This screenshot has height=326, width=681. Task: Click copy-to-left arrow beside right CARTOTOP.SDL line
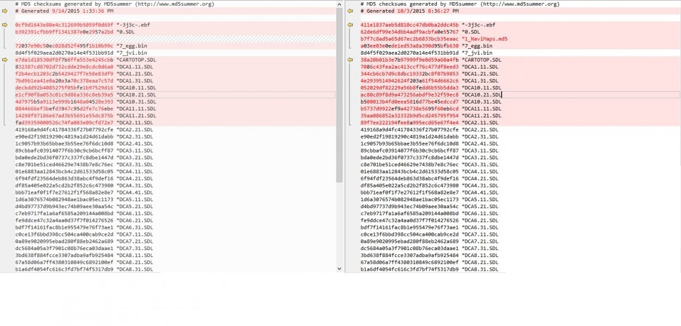(350, 60)
